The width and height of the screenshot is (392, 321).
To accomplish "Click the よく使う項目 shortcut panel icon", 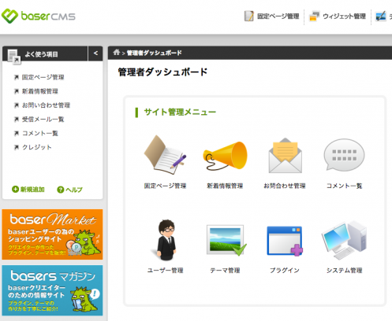I will coord(14,56).
